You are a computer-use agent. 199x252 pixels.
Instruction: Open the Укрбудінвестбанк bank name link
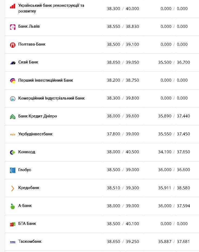(x=35, y=134)
